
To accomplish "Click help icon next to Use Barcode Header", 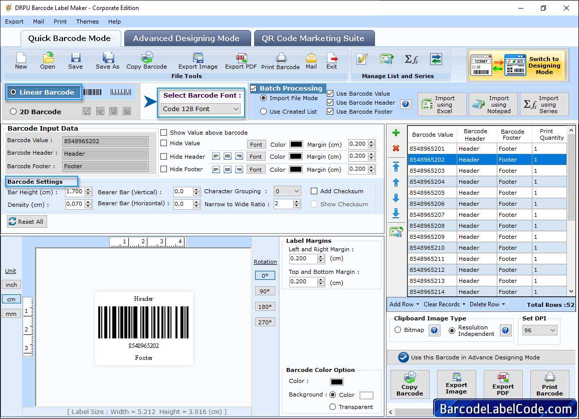I will [x=406, y=104].
